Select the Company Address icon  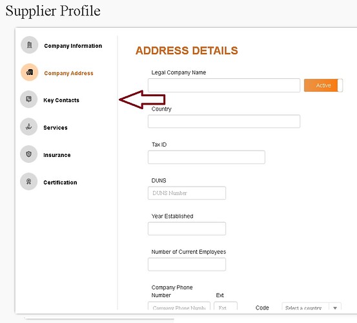point(29,72)
